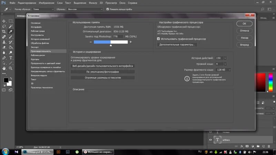
Task: Toggle Quick Mask mode icon
Action: 4,90
